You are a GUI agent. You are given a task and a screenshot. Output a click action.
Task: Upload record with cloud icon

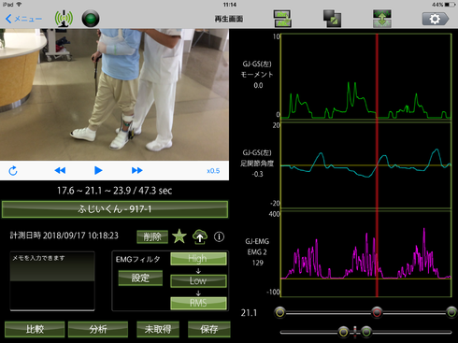tap(200, 236)
